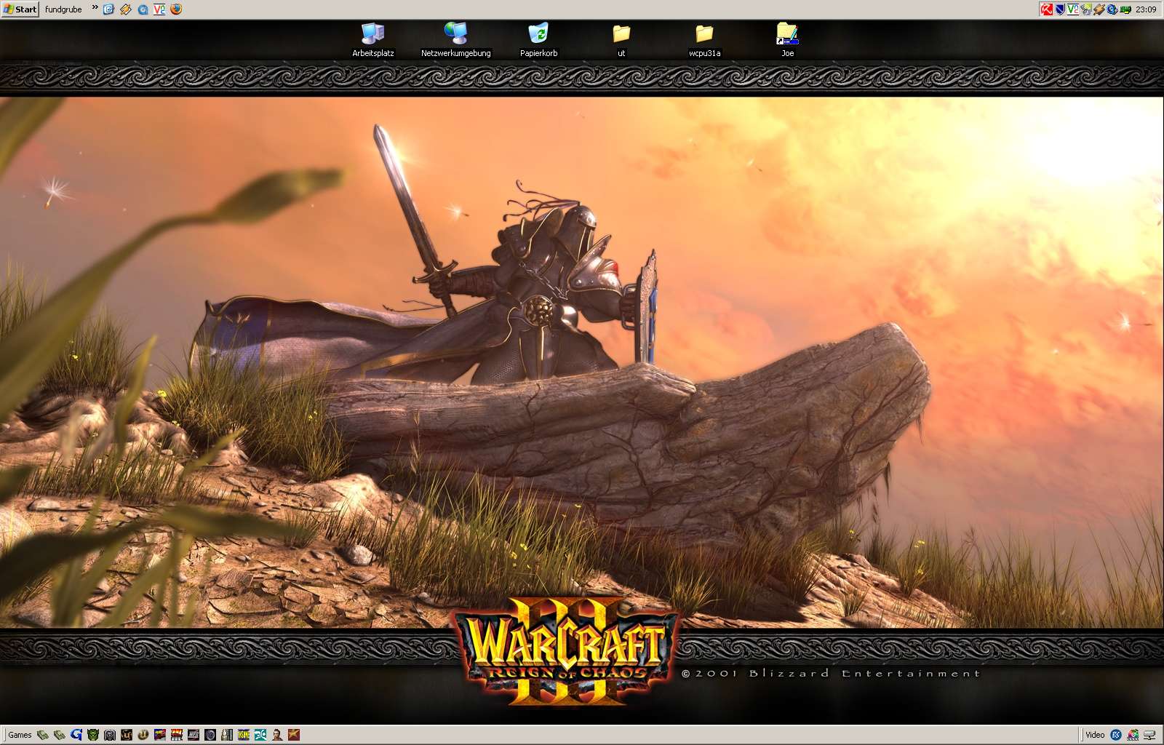Launch Firefox from the quick launch bar
The image size is (1164, 745).
click(176, 9)
